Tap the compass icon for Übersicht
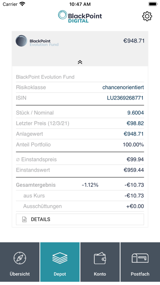Viewport: 160px width, 285px height. click(20, 258)
